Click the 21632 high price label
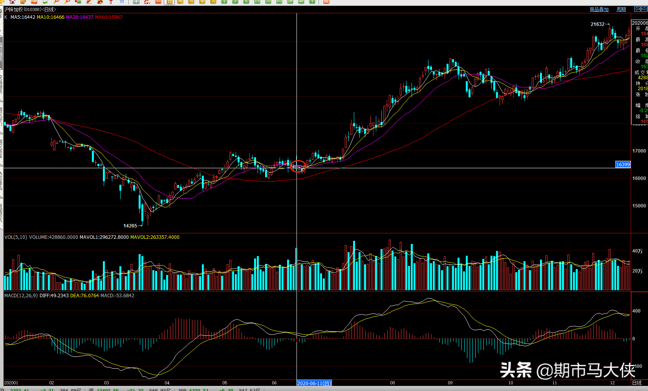 click(598, 24)
